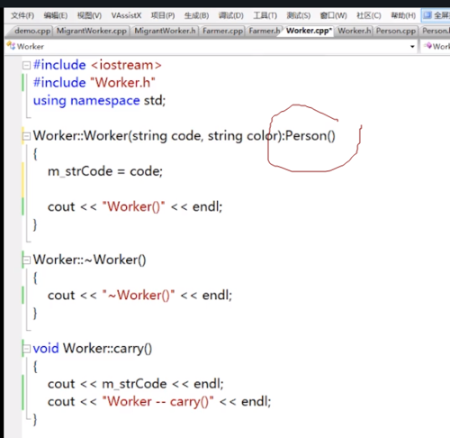Screen dimensions: 450x438
Task: Click the cout "Worker()" line
Action: 135,206
